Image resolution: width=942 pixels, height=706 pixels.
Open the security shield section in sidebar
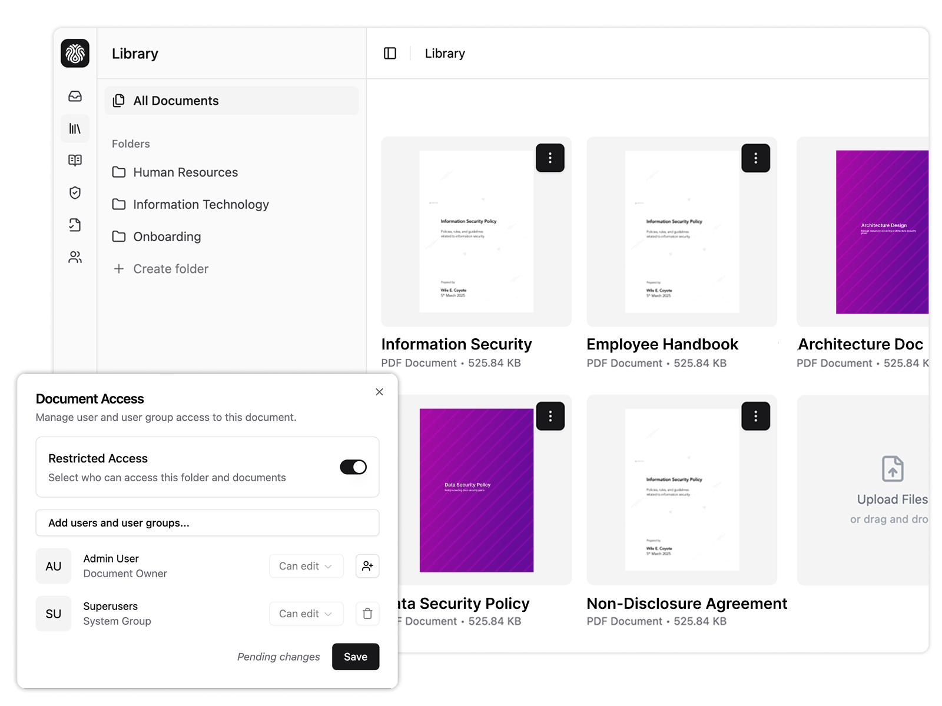[x=75, y=194]
